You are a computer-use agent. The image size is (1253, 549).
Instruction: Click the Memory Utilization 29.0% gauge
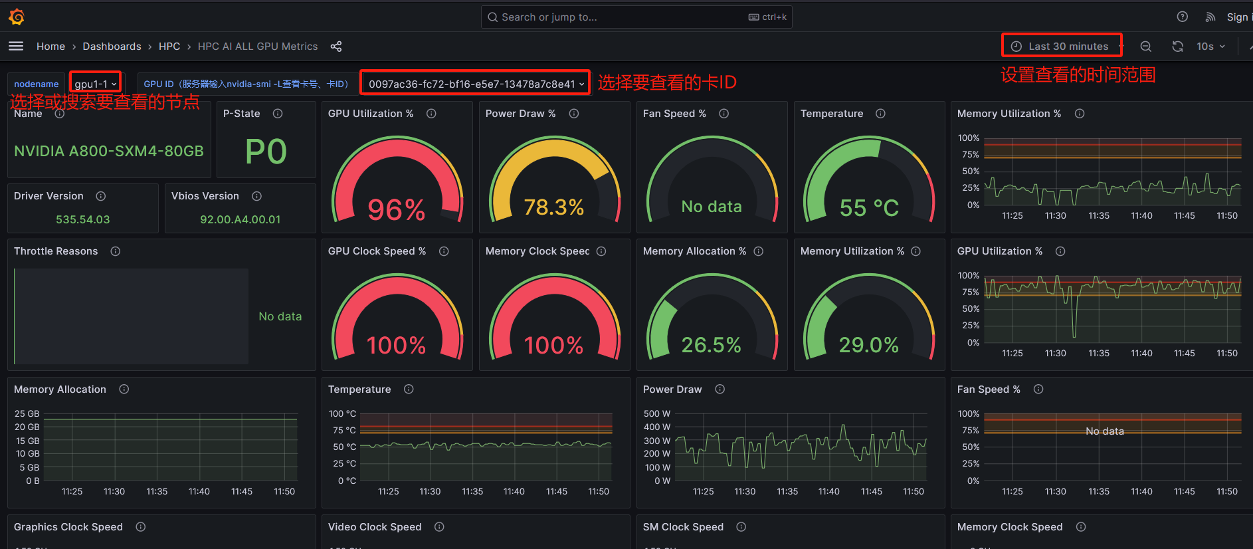(869, 317)
